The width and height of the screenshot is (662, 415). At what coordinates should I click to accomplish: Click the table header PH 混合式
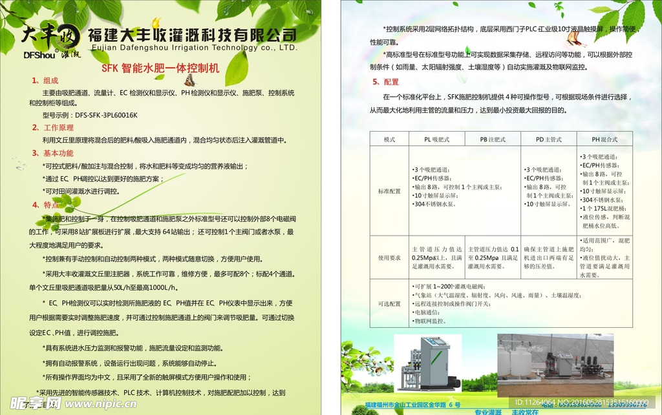(604, 139)
